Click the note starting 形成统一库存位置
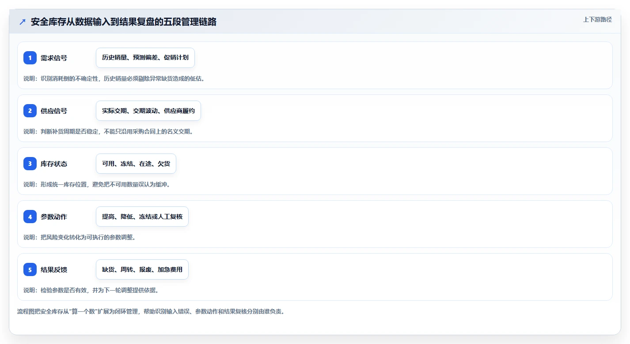Image resolution: width=630 pixels, height=344 pixels. click(97, 184)
